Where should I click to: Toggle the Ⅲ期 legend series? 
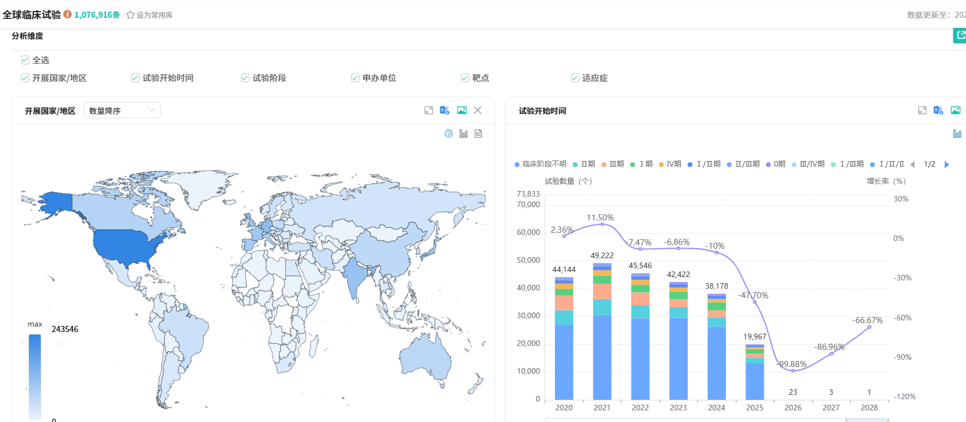(612, 164)
